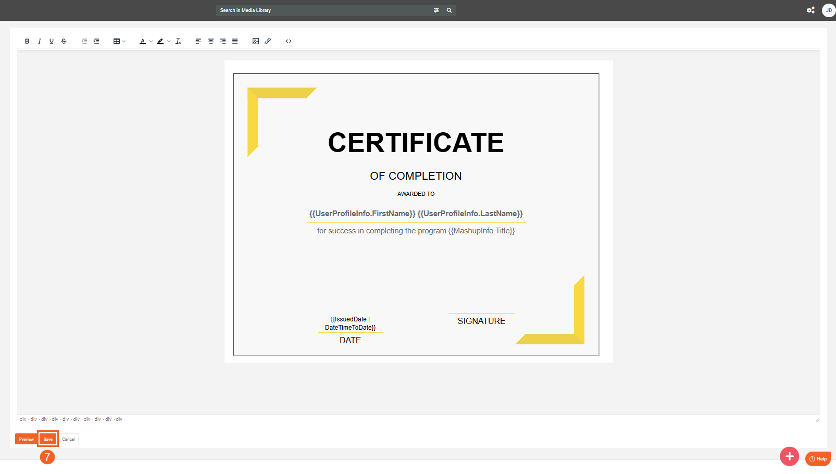The image size is (836, 474).
Task: Click in the Media Library search field
Action: pyautogui.click(x=323, y=10)
